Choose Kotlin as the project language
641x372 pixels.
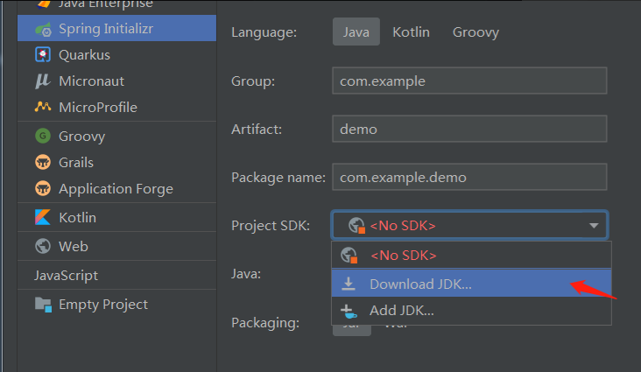411,32
